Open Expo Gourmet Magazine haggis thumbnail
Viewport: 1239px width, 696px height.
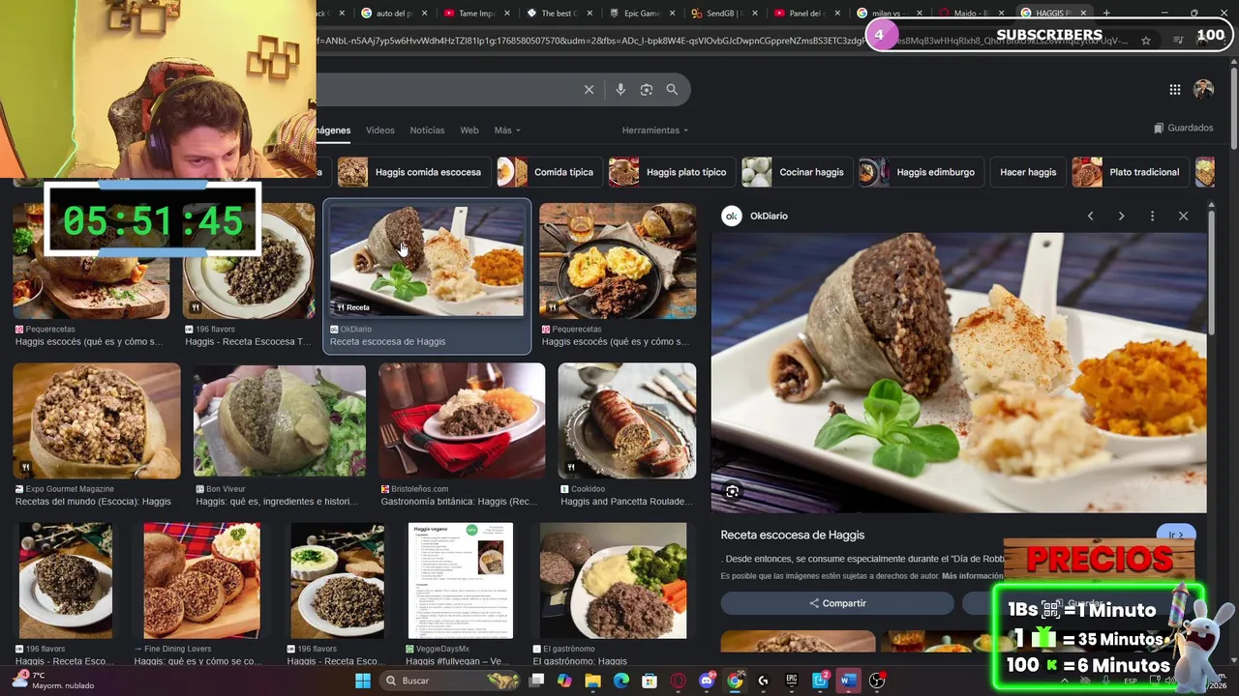click(x=97, y=420)
